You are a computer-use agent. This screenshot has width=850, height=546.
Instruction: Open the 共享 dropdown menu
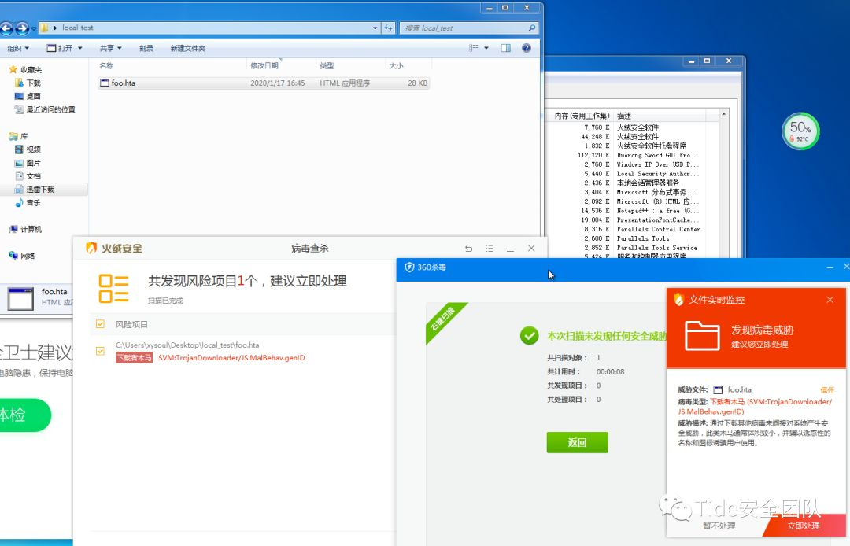pyautogui.click(x=111, y=48)
